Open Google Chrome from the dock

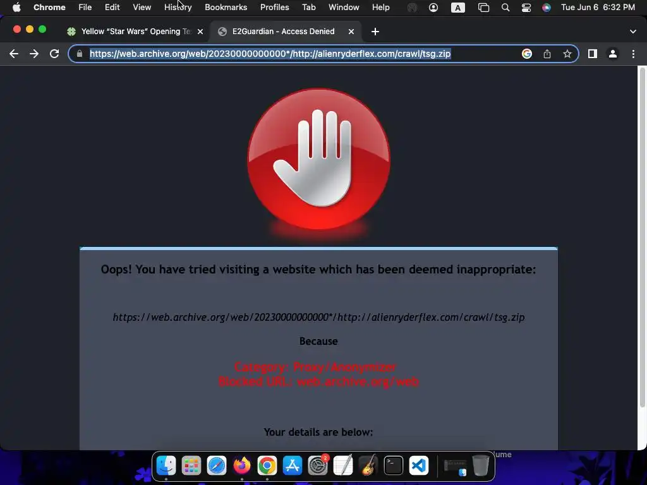coord(267,465)
